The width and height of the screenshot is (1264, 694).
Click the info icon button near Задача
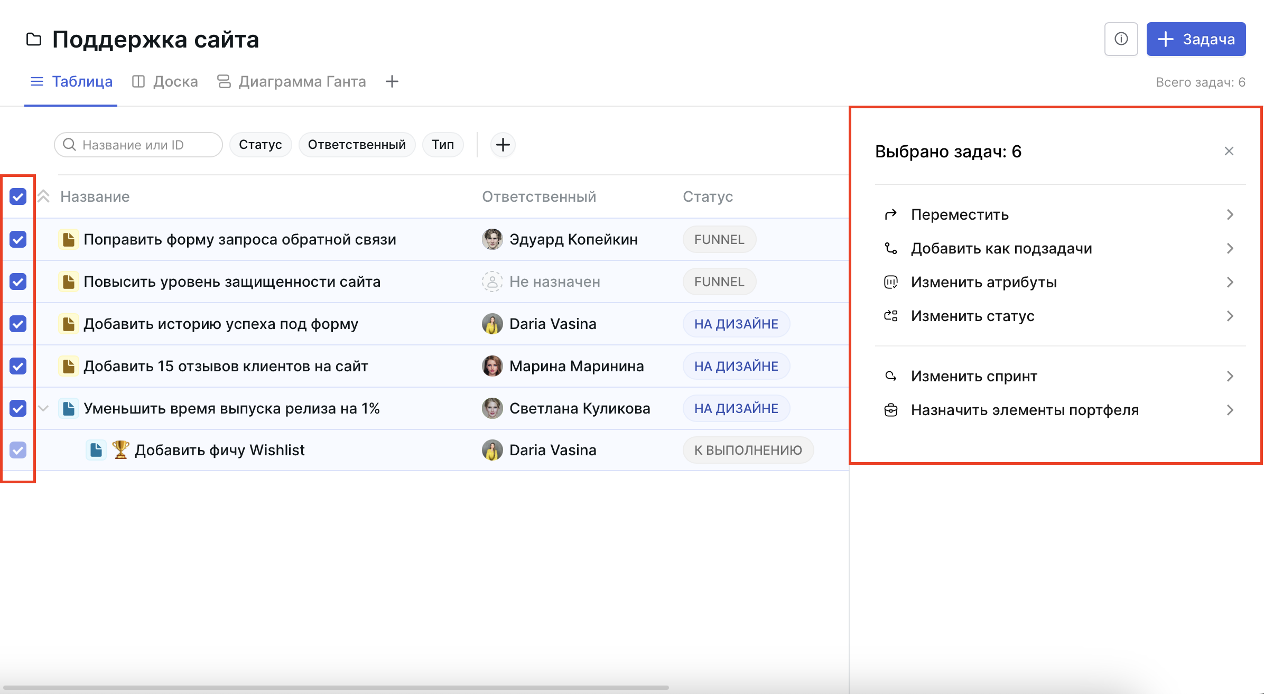1121,39
